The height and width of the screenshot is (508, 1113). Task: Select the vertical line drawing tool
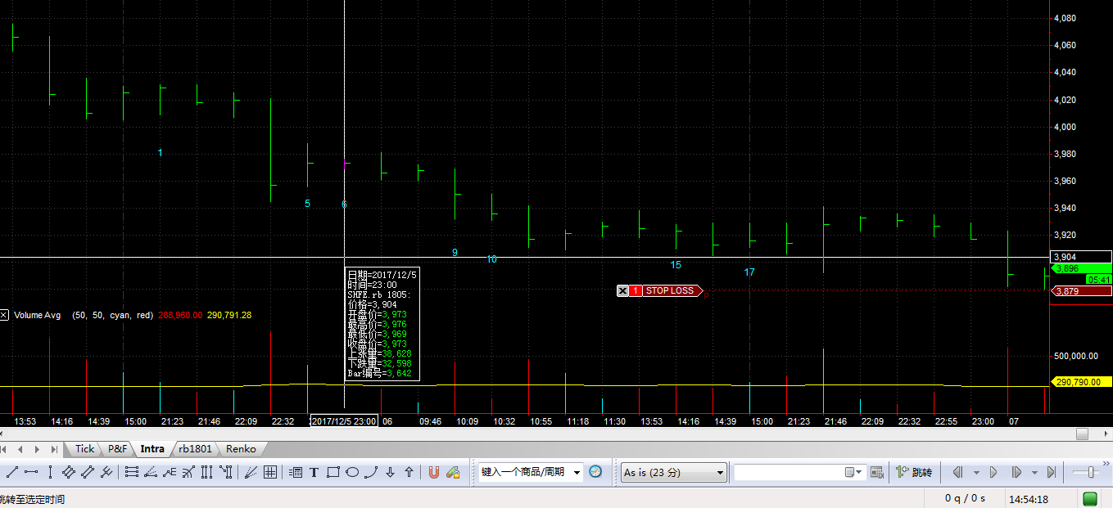50,472
